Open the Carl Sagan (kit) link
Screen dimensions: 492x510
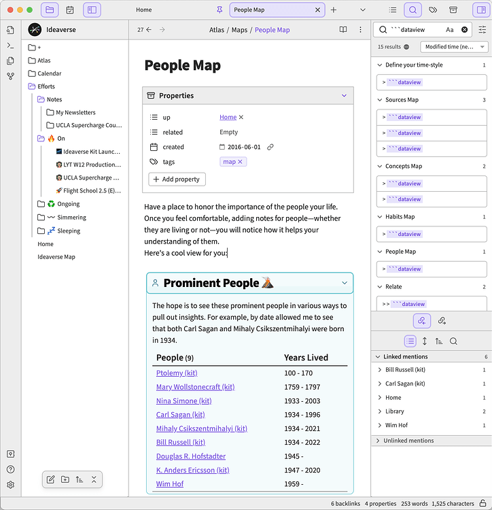point(180,415)
